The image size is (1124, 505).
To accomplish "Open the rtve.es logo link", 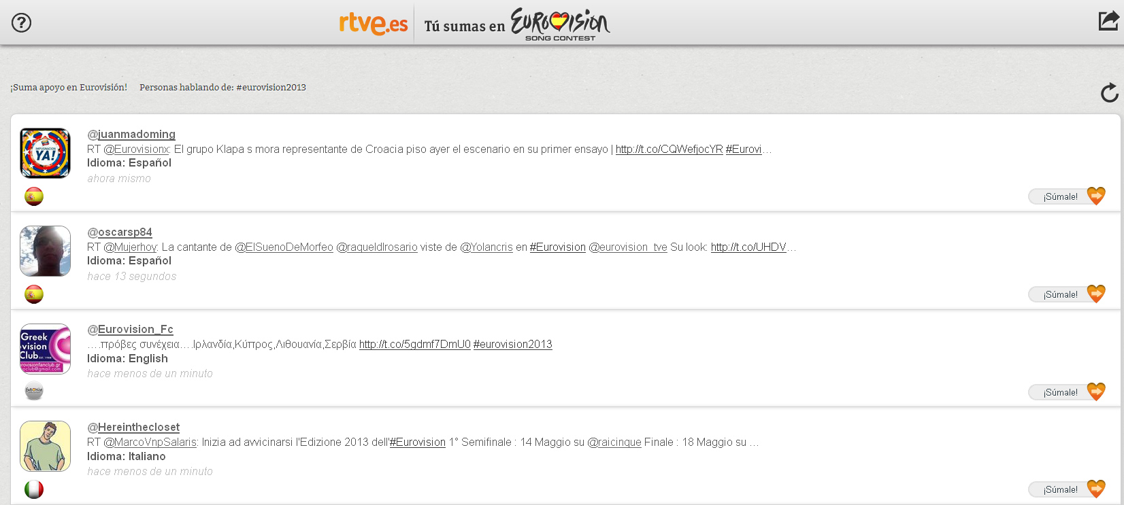I will click(374, 24).
